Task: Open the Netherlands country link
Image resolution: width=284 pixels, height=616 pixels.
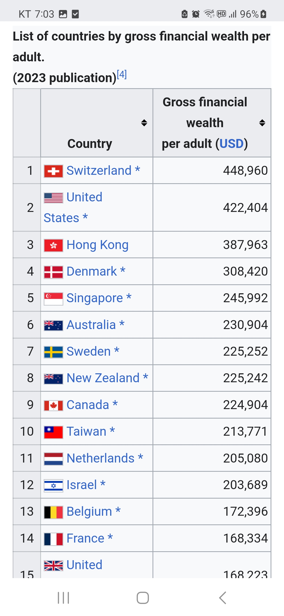Action: (100, 458)
